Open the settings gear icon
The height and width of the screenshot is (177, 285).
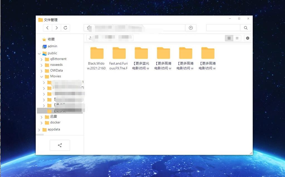point(247,38)
